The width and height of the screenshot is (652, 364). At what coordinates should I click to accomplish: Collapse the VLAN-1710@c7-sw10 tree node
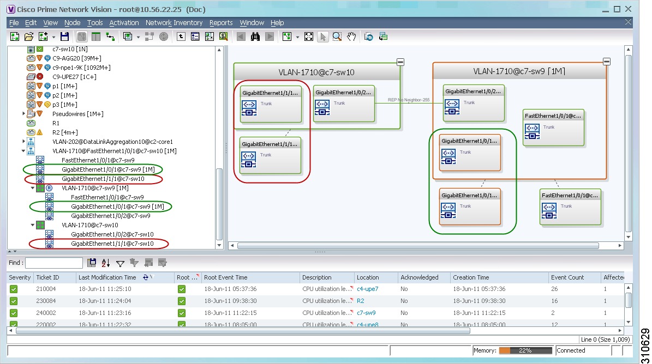(x=33, y=225)
